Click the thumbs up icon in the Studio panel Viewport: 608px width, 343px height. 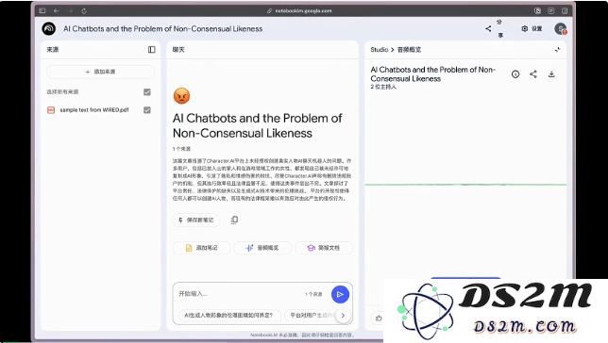point(379,318)
